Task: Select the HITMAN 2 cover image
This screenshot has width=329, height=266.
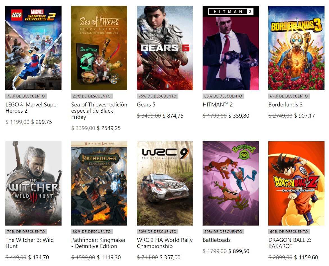Action: (x=231, y=48)
